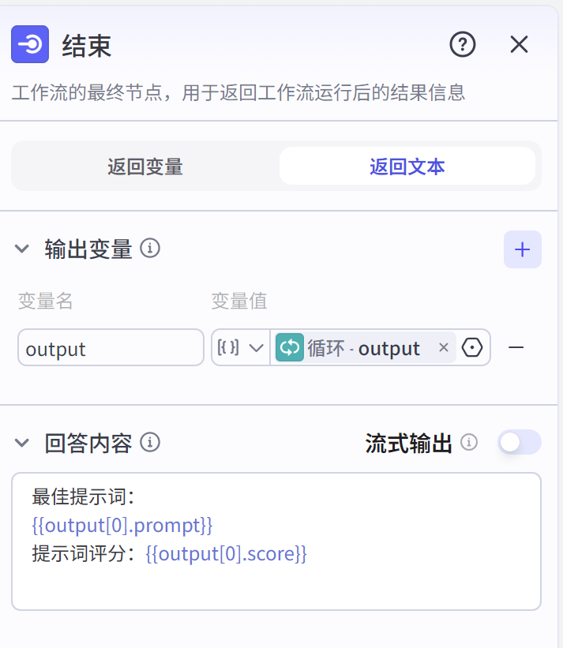Viewport: 563px width, 648px height.
Task: Click the 变量值 column header
Action: [x=239, y=301]
